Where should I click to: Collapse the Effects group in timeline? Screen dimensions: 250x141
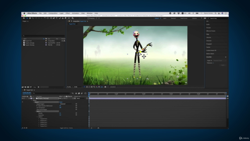(x=32, y=100)
